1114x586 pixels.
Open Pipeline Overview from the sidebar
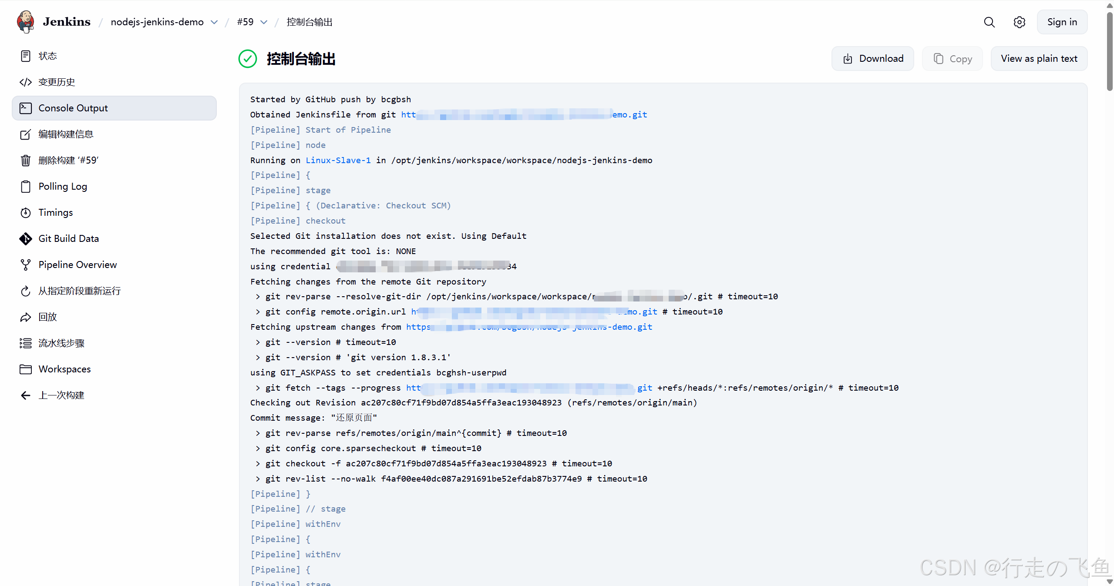click(x=114, y=265)
